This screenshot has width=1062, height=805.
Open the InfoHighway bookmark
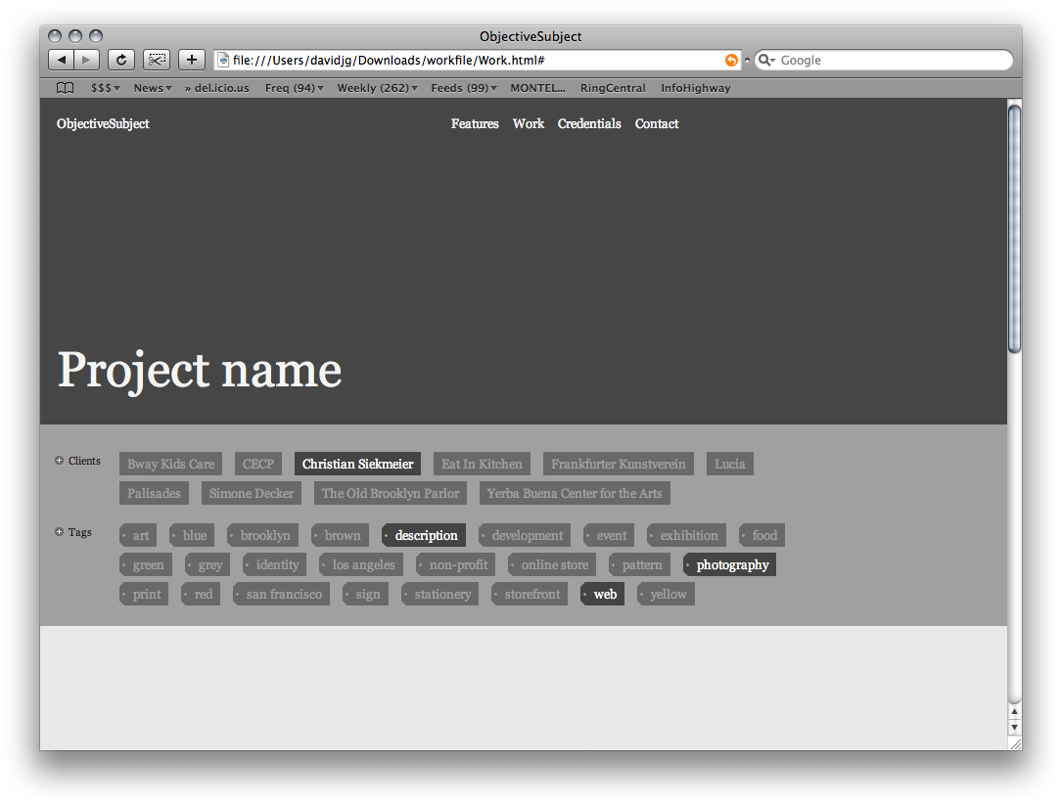point(696,88)
